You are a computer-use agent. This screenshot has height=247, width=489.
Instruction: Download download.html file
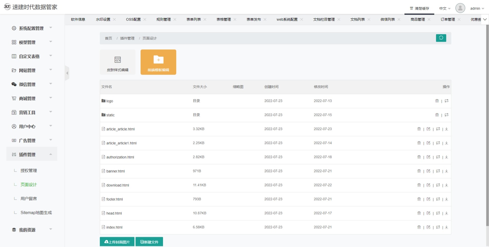[446, 185]
